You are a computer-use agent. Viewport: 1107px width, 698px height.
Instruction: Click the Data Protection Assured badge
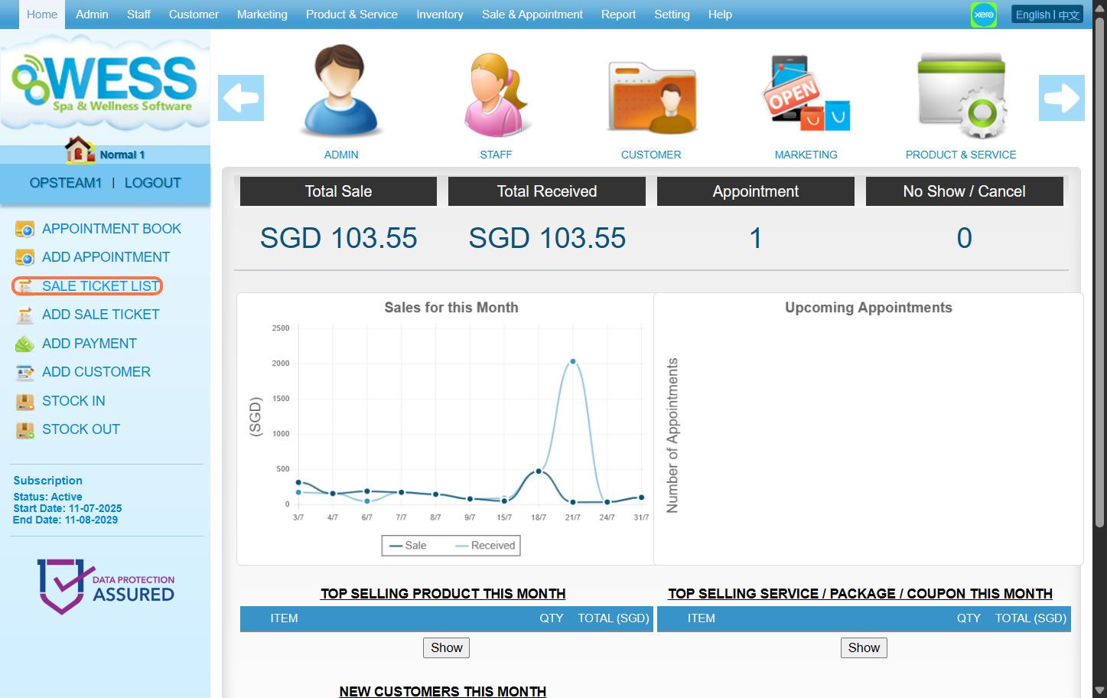pos(106,586)
